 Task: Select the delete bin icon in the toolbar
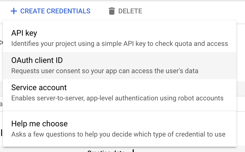(x=112, y=11)
